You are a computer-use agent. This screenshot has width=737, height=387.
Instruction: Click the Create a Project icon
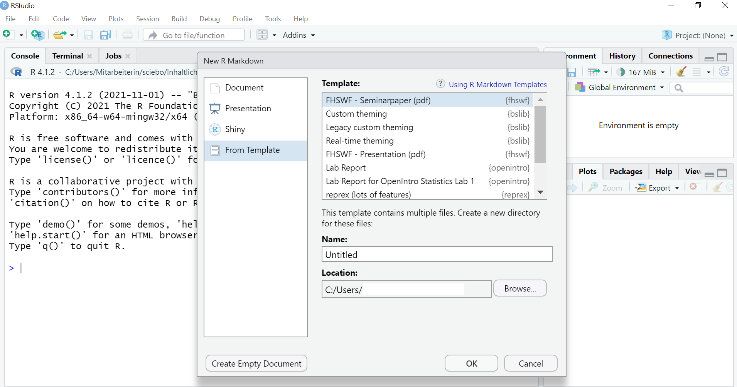(38, 35)
